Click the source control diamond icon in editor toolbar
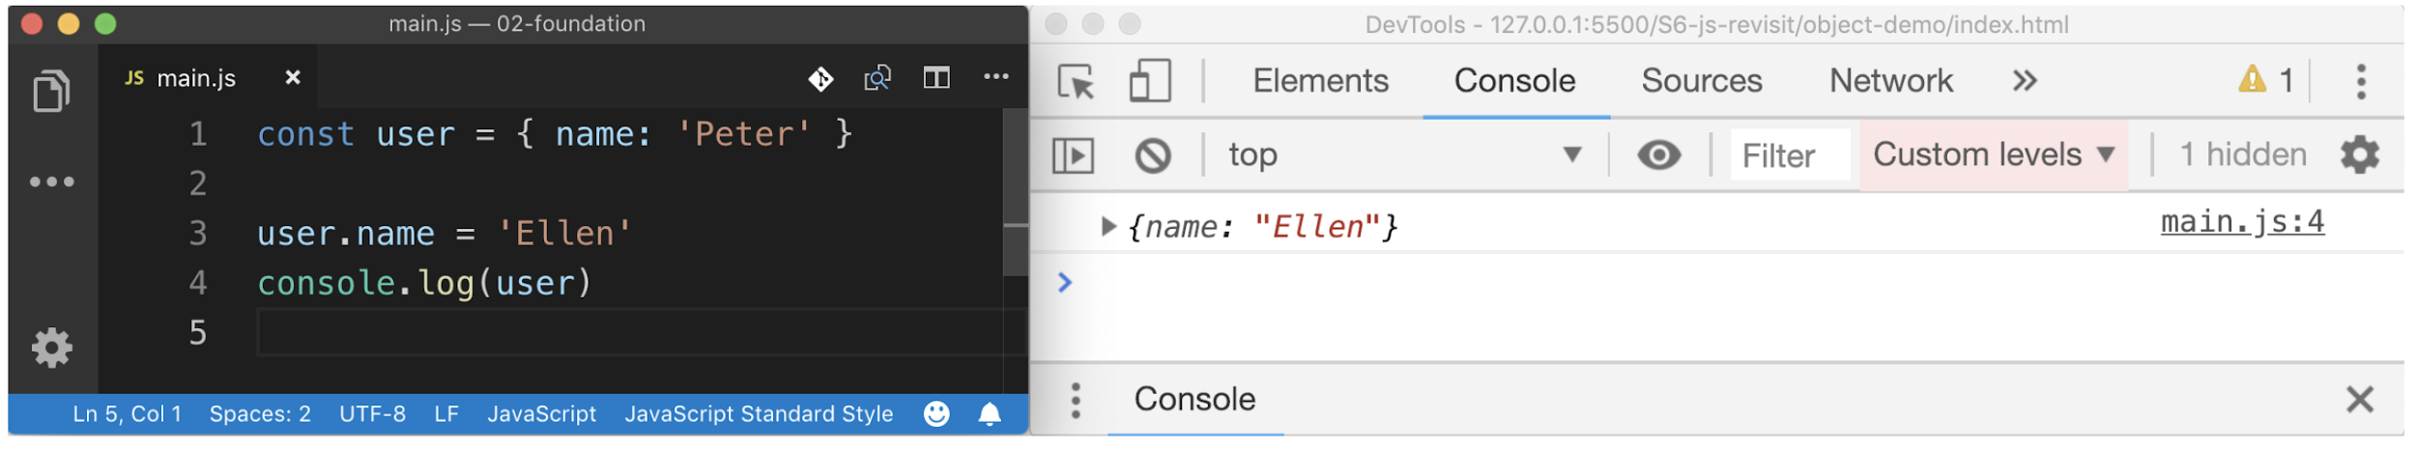The width and height of the screenshot is (2416, 449). coord(820,78)
